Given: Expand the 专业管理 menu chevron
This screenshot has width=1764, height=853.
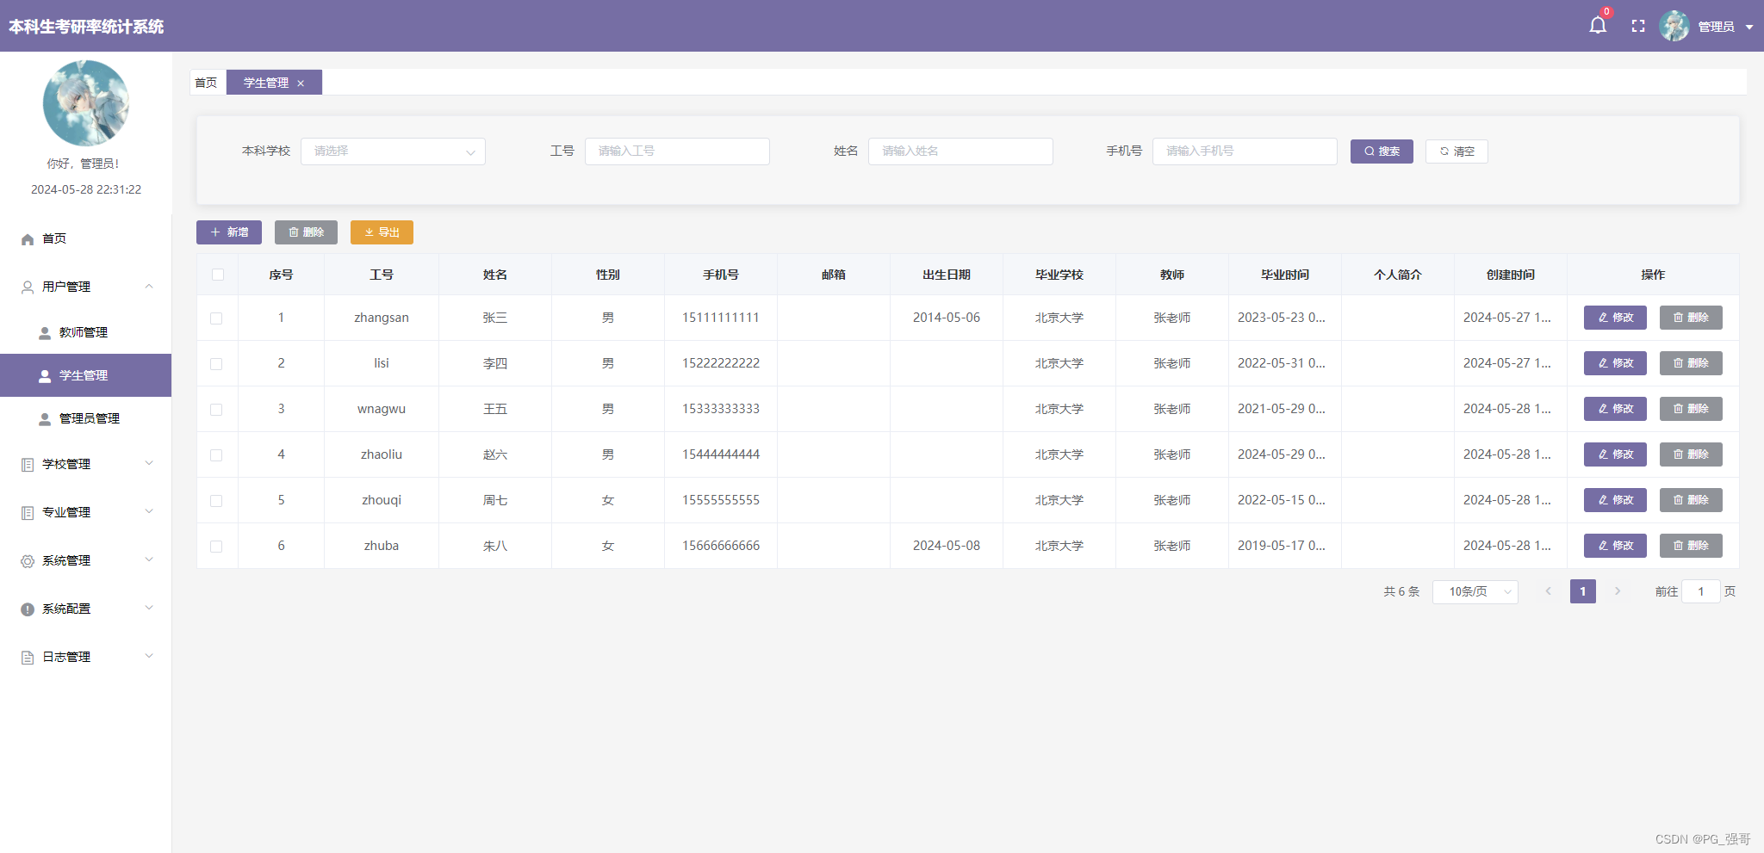Looking at the screenshot, I should [149, 512].
